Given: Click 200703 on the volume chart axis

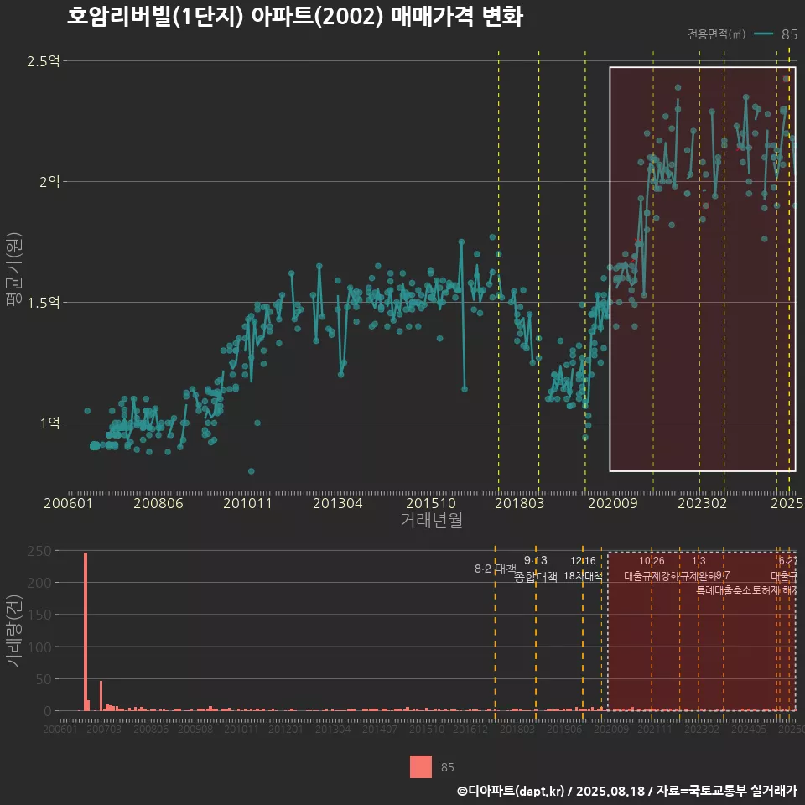Looking at the screenshot, I should click(x=104, y=729).
